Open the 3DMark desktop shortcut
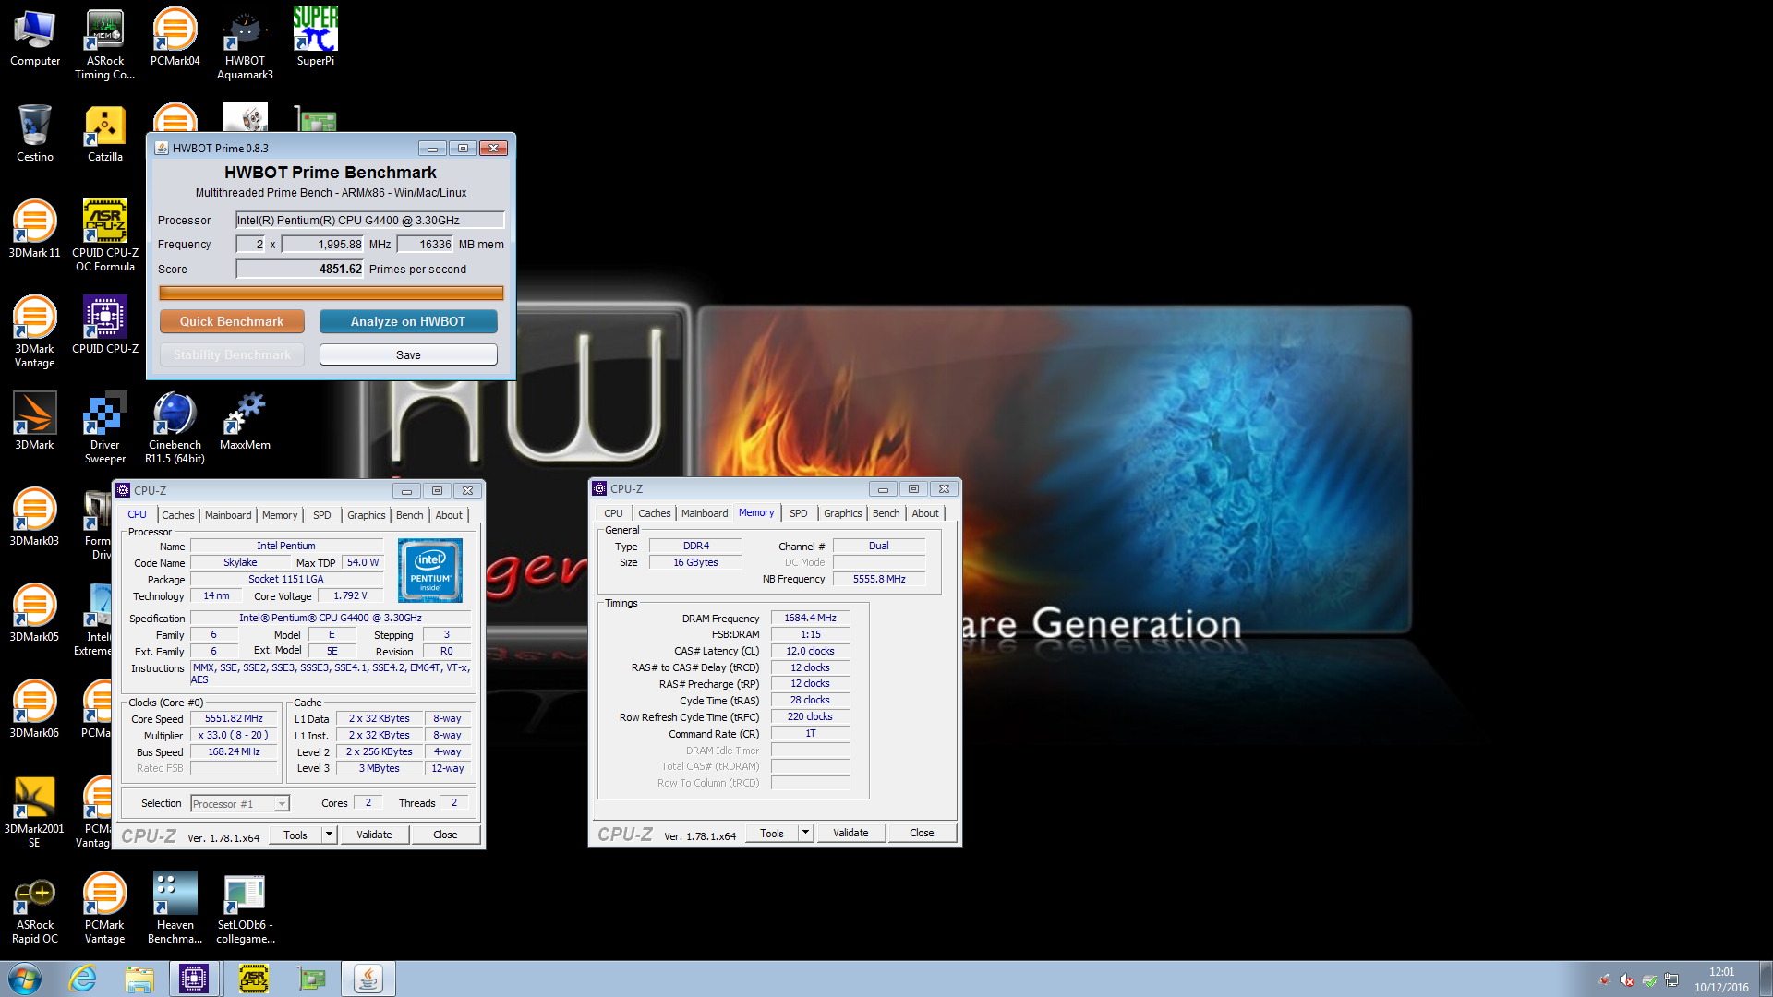 tap(35, 423)
